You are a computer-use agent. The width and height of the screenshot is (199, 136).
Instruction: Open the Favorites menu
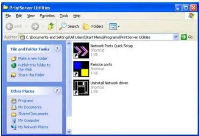pos(47,16)
